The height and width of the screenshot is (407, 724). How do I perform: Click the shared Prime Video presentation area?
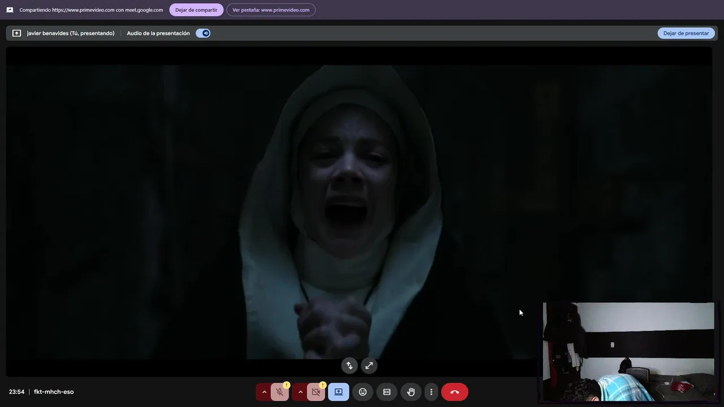click(359, 211)
